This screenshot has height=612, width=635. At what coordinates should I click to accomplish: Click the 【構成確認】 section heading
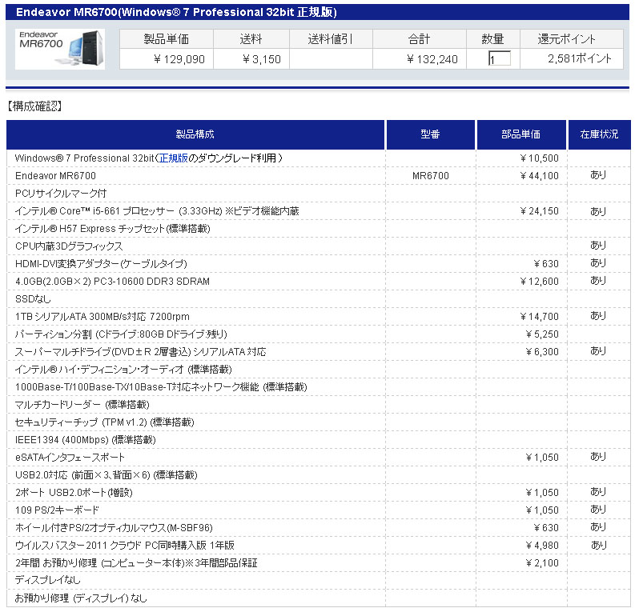coord(34,106)
